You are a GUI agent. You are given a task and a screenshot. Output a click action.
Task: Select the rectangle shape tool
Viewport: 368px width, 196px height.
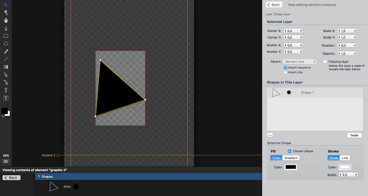[x=6, y=36]
